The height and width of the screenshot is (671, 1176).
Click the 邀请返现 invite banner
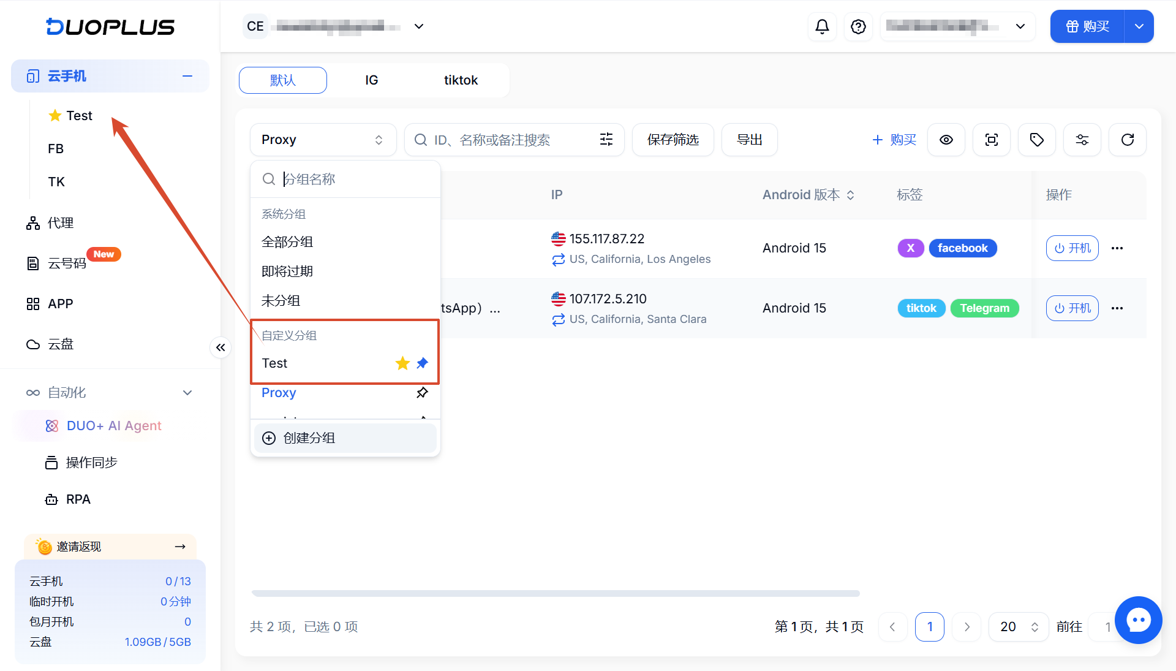[x=110, y=547]
